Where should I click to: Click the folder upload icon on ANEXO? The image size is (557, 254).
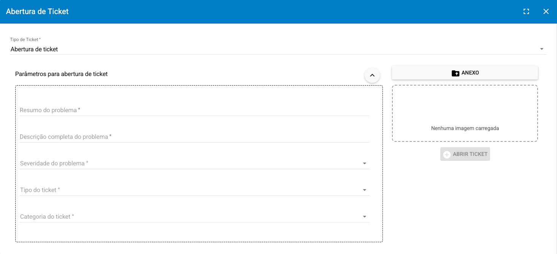click(x=455, y=73)
